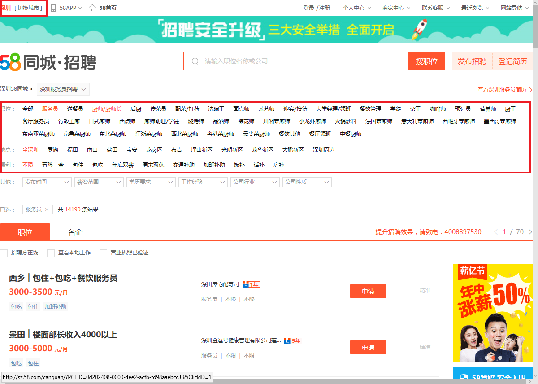Filter location by 罗湖
The height and width of the screenshot is (384, 538).
click(53, 150)
